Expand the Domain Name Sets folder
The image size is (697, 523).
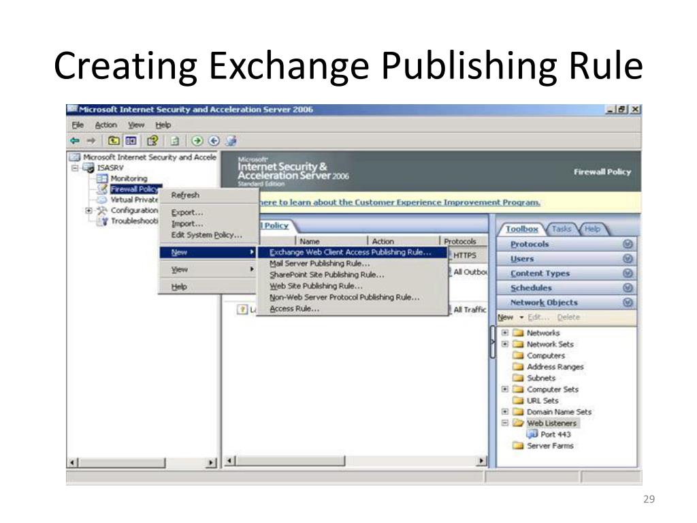[505, 412]
